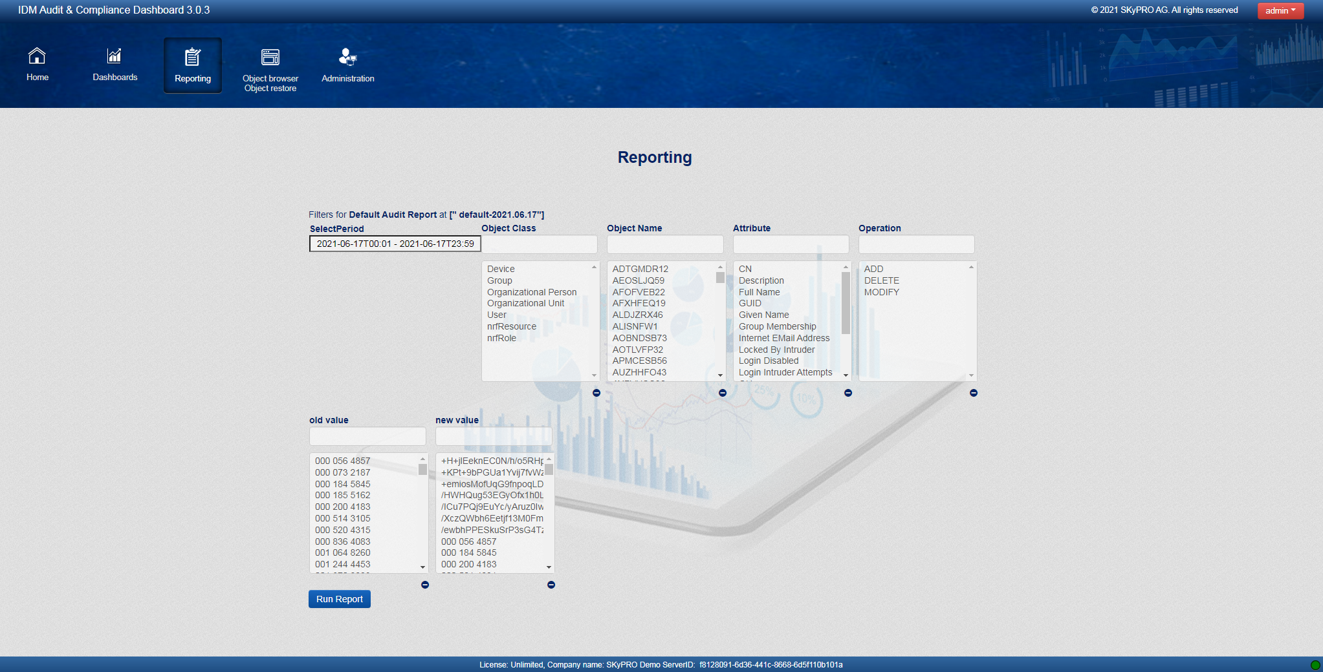Click the SelectPeriod date range field
The image size is (1323, 672).
coord(395,244)
